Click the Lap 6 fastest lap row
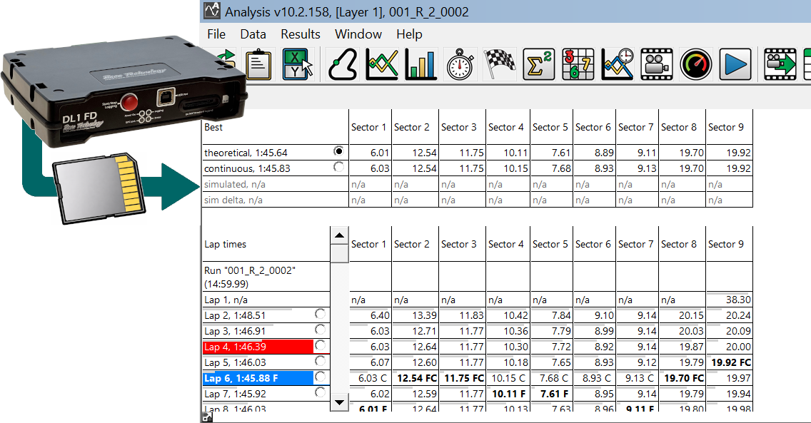Image resolution: width=811 pixels, height=423 pixels. pyautogui.click(x=257, y=378)
